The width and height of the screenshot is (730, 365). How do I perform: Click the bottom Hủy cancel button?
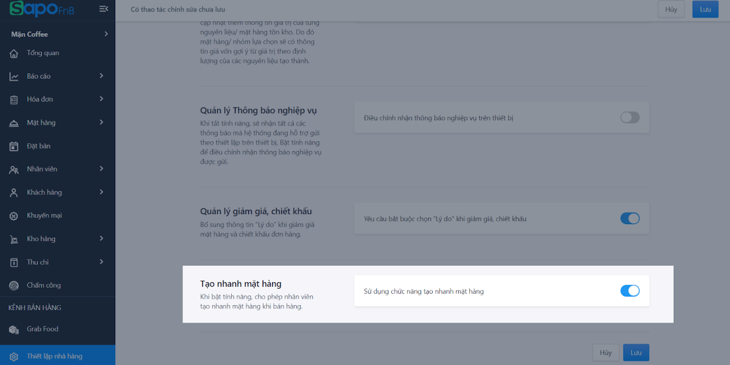(606, 353)
